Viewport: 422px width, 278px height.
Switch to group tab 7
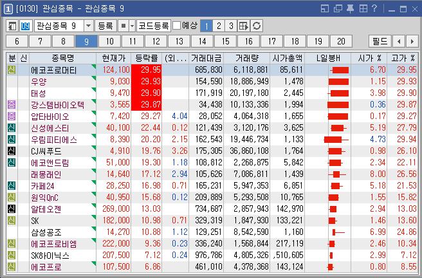click(x=40, y=41)
